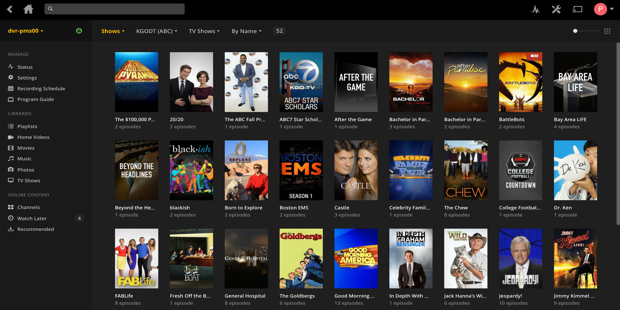Open the KGODT (ABC) channel dropdown
The height and width of the screenshot is (310, 620).
tap(157, 31)
